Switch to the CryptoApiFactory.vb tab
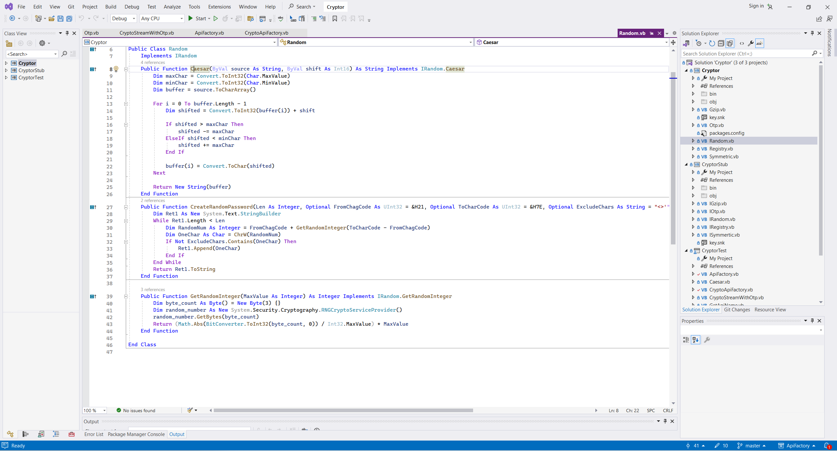Screen dimensions: 837x451 click(266, 33)
